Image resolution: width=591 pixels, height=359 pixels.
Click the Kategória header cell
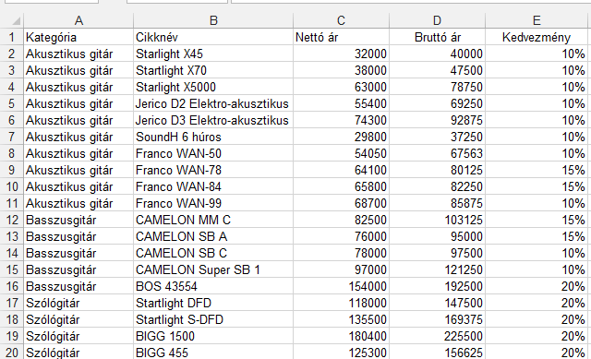coord(78,37)
